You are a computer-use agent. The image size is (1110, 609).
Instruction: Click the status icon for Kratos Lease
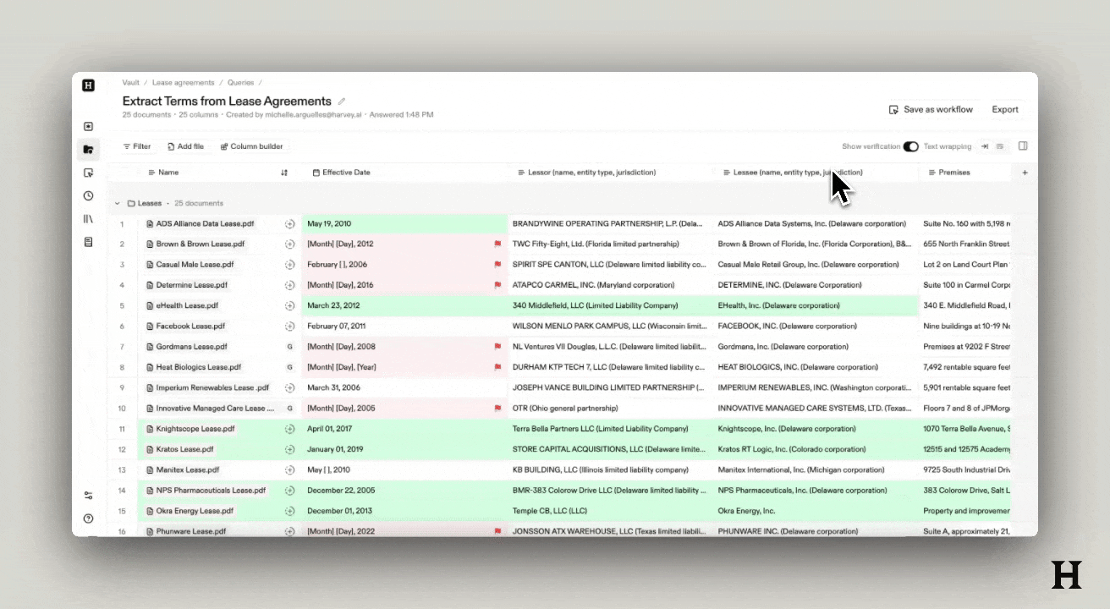289,449
